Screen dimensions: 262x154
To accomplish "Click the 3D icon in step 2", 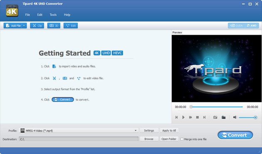I will (x=65, y=78).
